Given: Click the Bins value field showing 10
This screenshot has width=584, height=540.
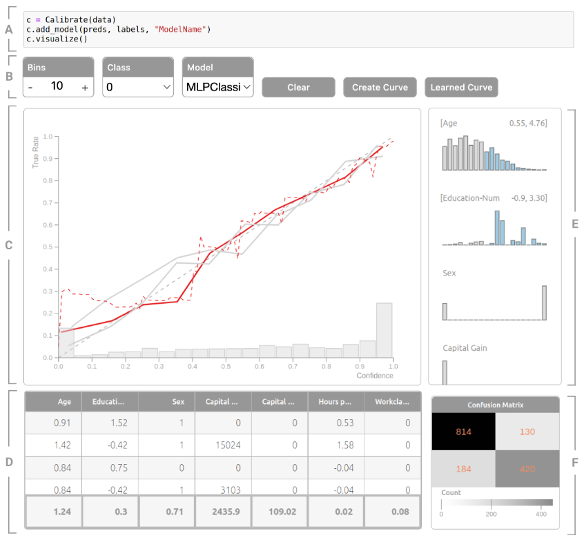Looking at the screenshot, I should [57, 86].
